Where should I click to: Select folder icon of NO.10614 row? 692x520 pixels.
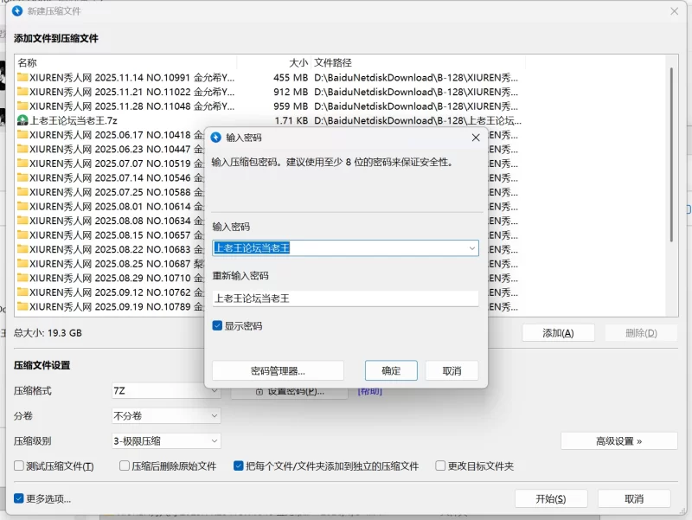point(22,206)
